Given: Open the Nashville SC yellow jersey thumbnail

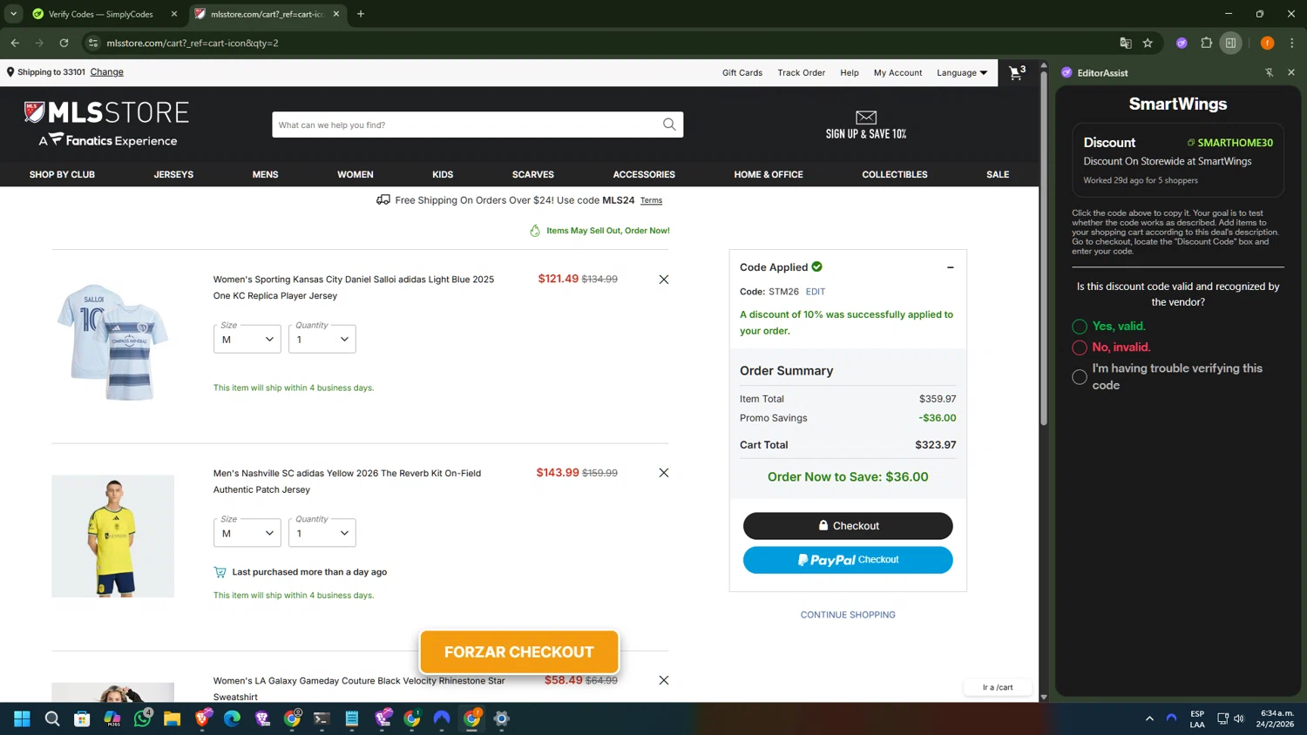Looking at the screenshot, I should pyautogui.click(x=113, y=536).
